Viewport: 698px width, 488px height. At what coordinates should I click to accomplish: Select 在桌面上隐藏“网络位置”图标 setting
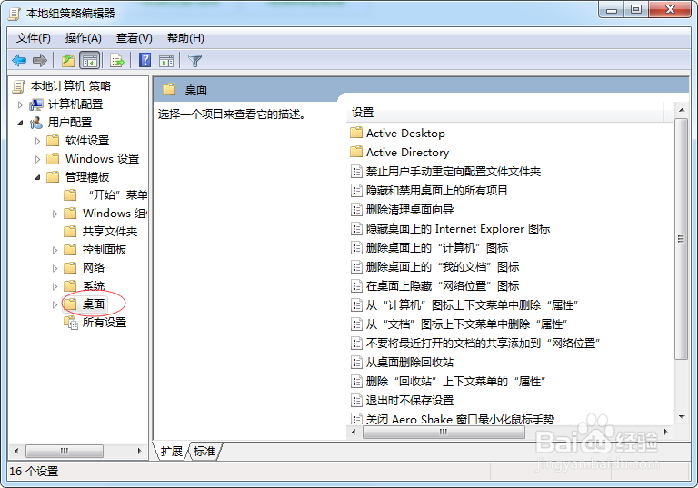tap(435, 286)
